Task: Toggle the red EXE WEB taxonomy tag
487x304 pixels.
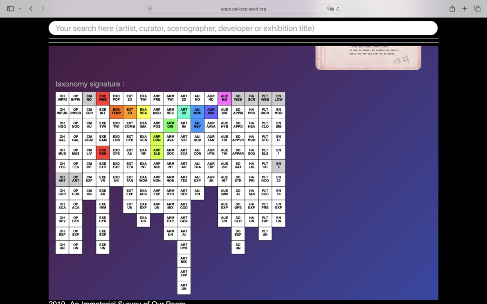Action: tap(103, 98)
